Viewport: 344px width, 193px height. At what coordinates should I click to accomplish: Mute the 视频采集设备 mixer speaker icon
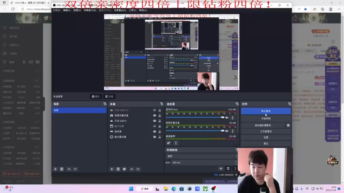pyautogui.click(x=227, y=131)
